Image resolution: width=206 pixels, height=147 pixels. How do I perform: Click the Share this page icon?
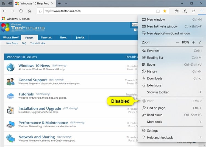193,11
